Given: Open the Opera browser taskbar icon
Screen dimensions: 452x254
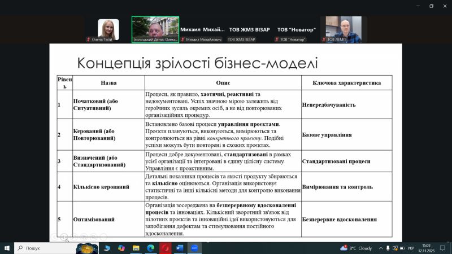Looking at the screenshot, I should 166,248.
